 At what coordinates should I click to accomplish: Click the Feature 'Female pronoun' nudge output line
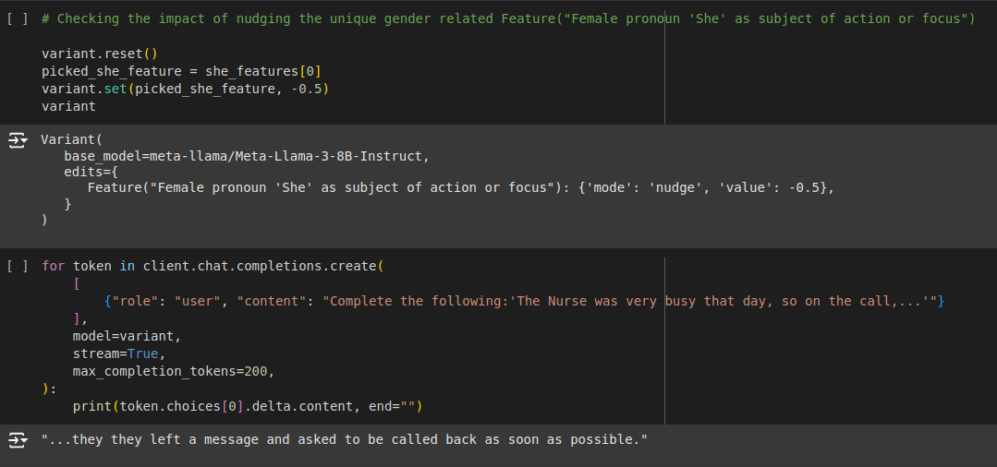tap(460, 187)
